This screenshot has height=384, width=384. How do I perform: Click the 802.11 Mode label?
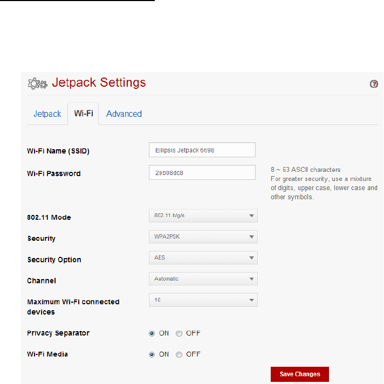(49, 218)
